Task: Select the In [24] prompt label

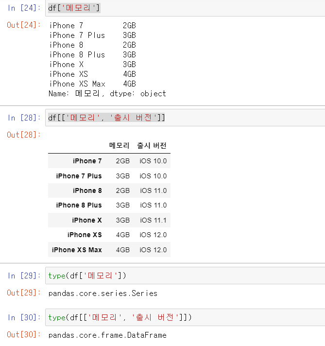Action: tap(24, 8)
